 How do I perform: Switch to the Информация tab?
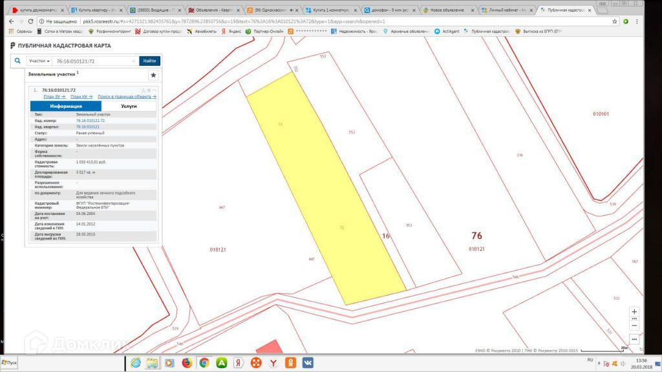(x=66, y=107)
